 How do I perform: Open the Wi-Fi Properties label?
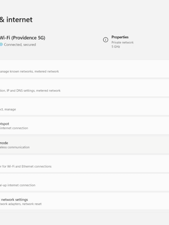pos(120,37)
